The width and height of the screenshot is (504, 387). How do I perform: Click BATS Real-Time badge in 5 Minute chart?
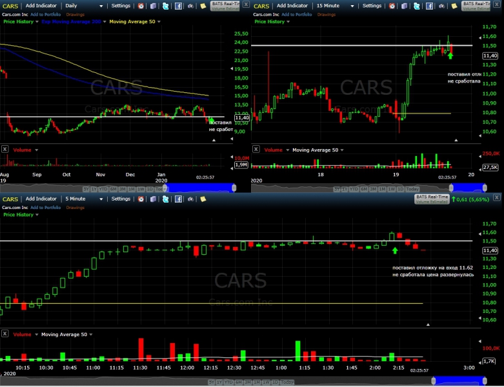pyautogui.click(x=432, y=199)
